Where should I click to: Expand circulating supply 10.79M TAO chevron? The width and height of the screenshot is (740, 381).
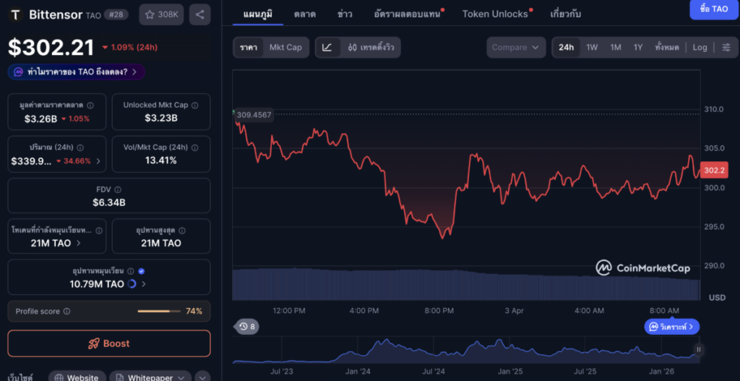point(144,284)
